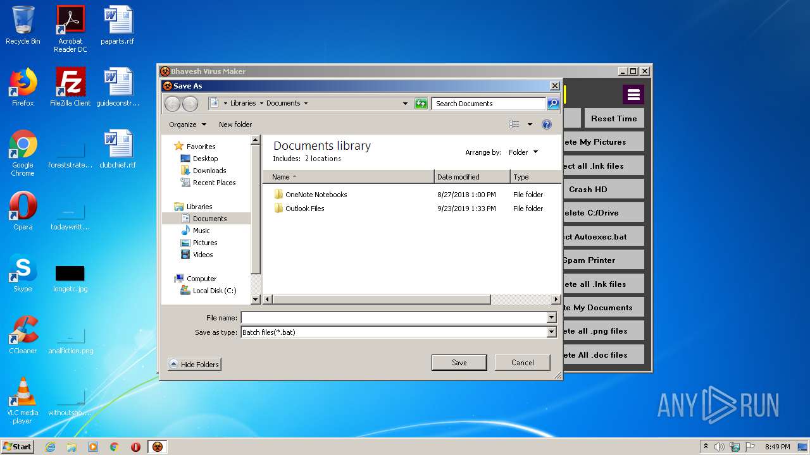
Task: Click the Windows Explorer taskbar icon
Action: [72, 447]
